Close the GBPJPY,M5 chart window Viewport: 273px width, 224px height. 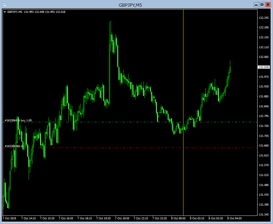pyautogui.click(x=268, y=5)
